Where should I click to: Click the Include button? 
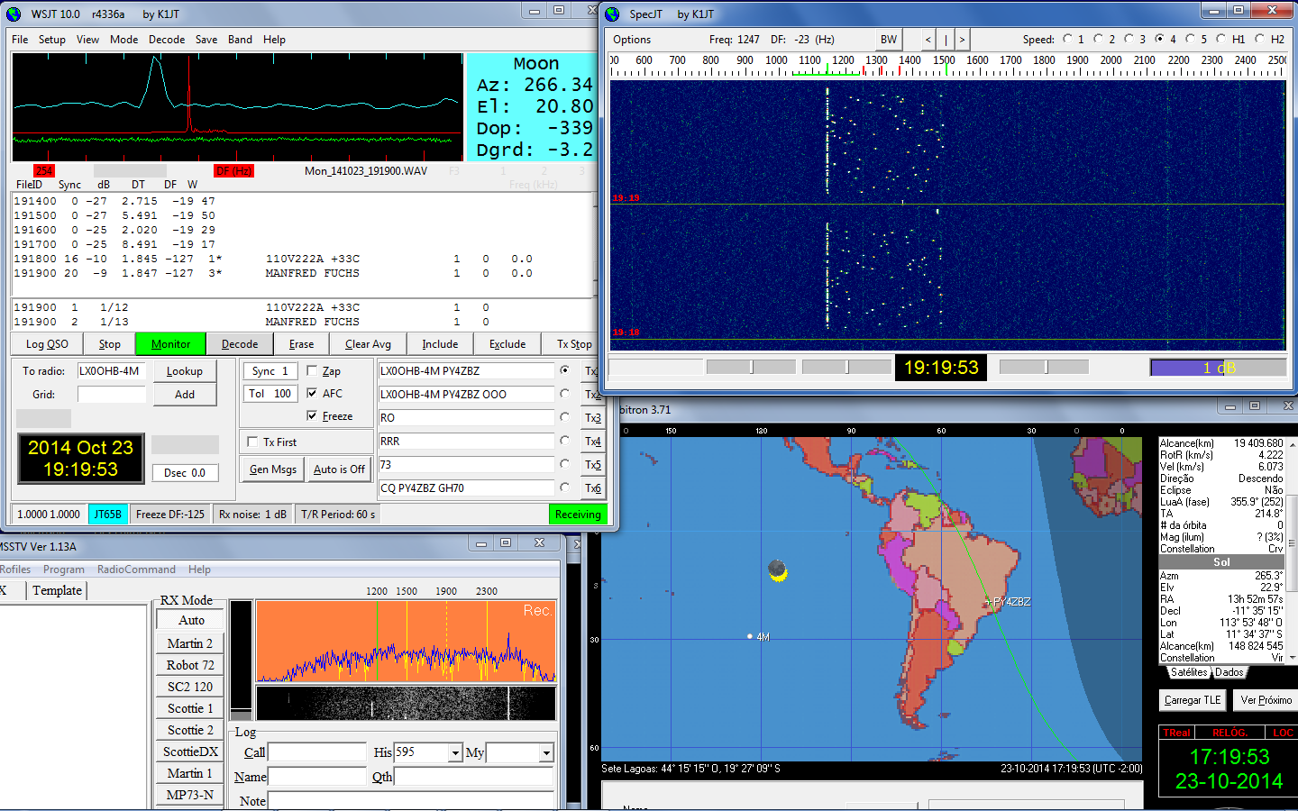pyautogui.click(x=440, y=344)
